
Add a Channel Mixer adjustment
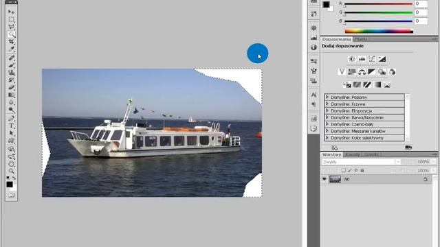tap(392, 72)
